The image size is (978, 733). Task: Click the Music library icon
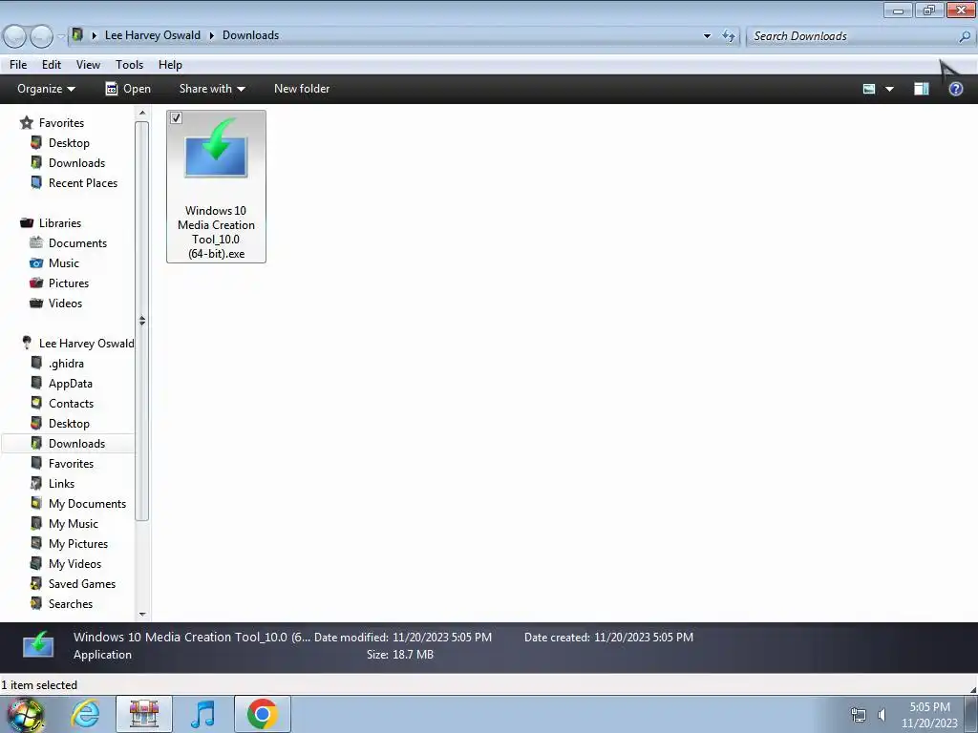click(x=36, y=262)
